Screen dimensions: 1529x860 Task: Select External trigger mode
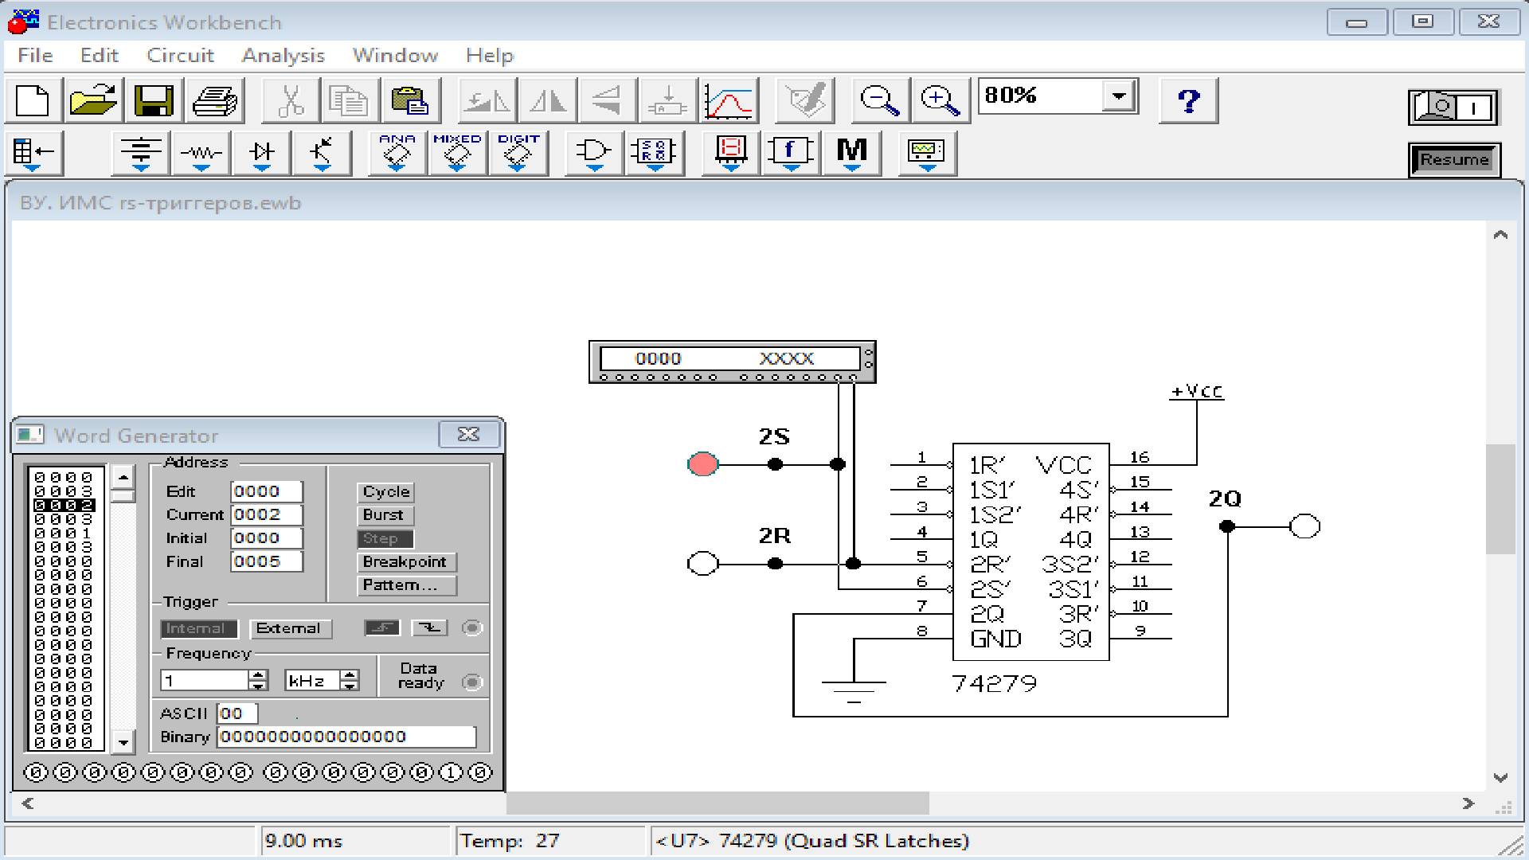(290, 629)
